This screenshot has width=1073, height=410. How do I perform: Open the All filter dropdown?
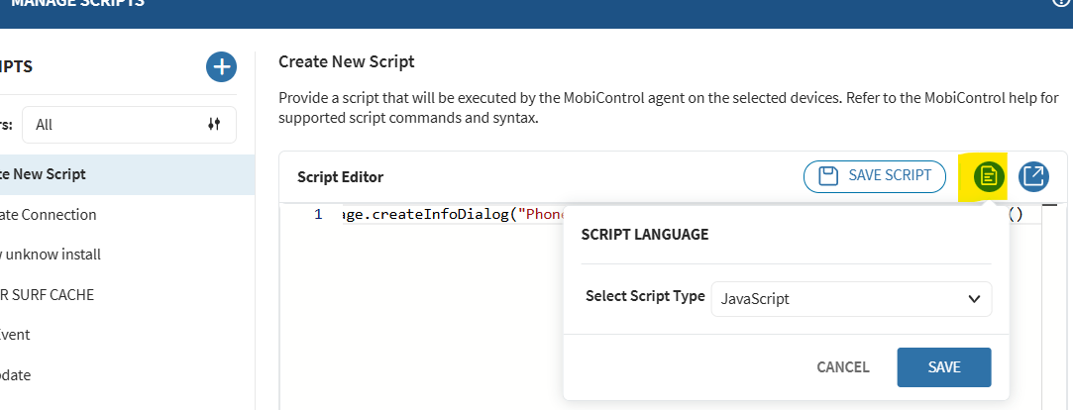[x=129, y=125]
